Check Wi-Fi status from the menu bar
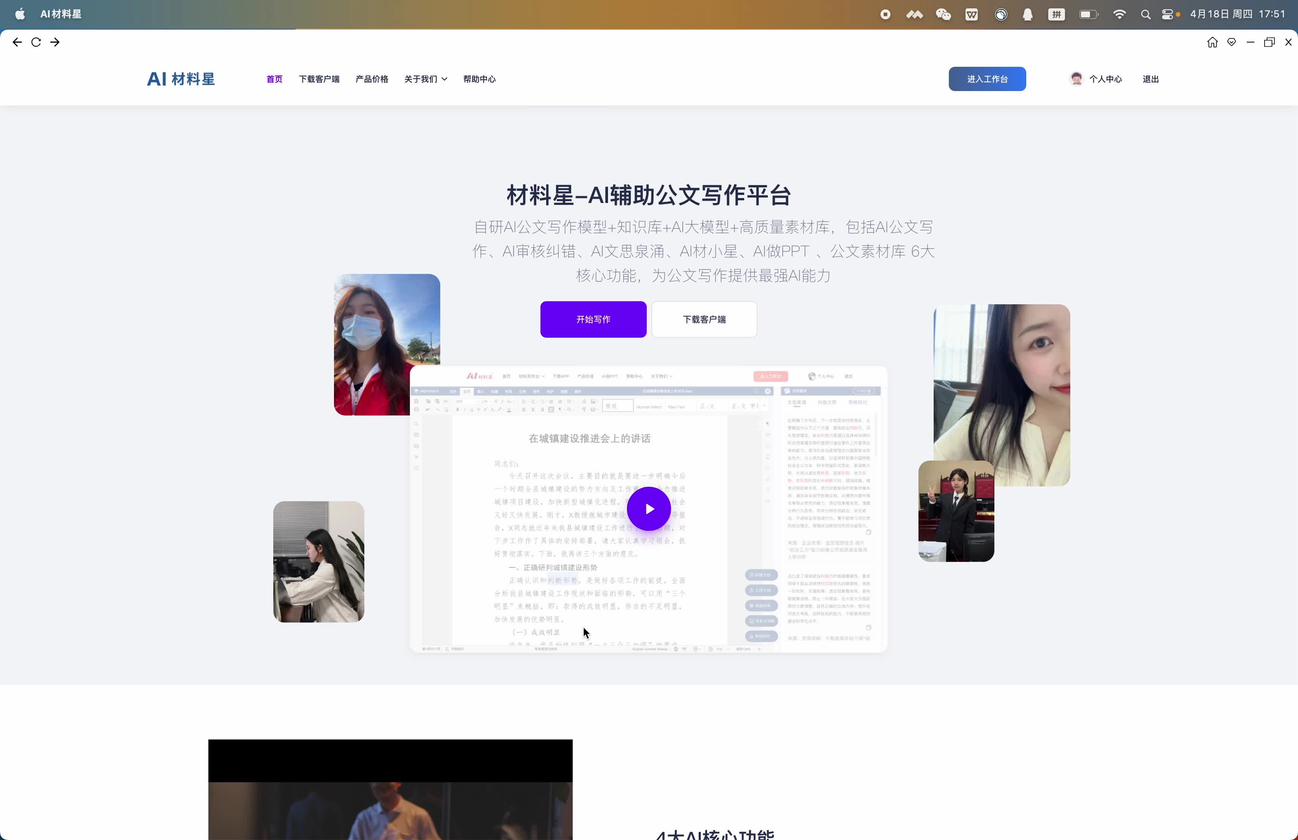The height and width of the screenshot is (840, 1298). [1120, 14]
